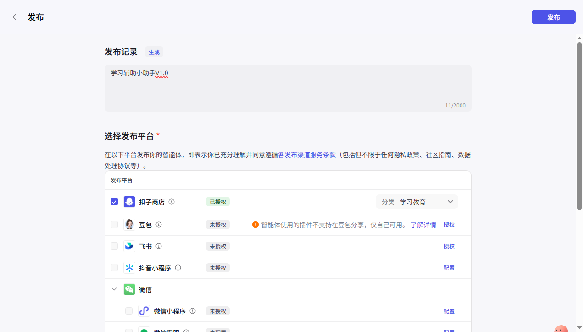Click inside the release notes text area
The image size is (583, 332).
(288, 87)
